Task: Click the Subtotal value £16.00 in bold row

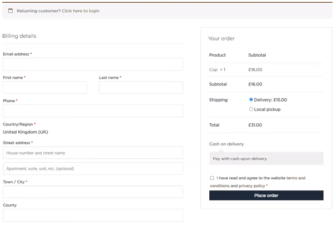Action: click(x=255, y=84)
